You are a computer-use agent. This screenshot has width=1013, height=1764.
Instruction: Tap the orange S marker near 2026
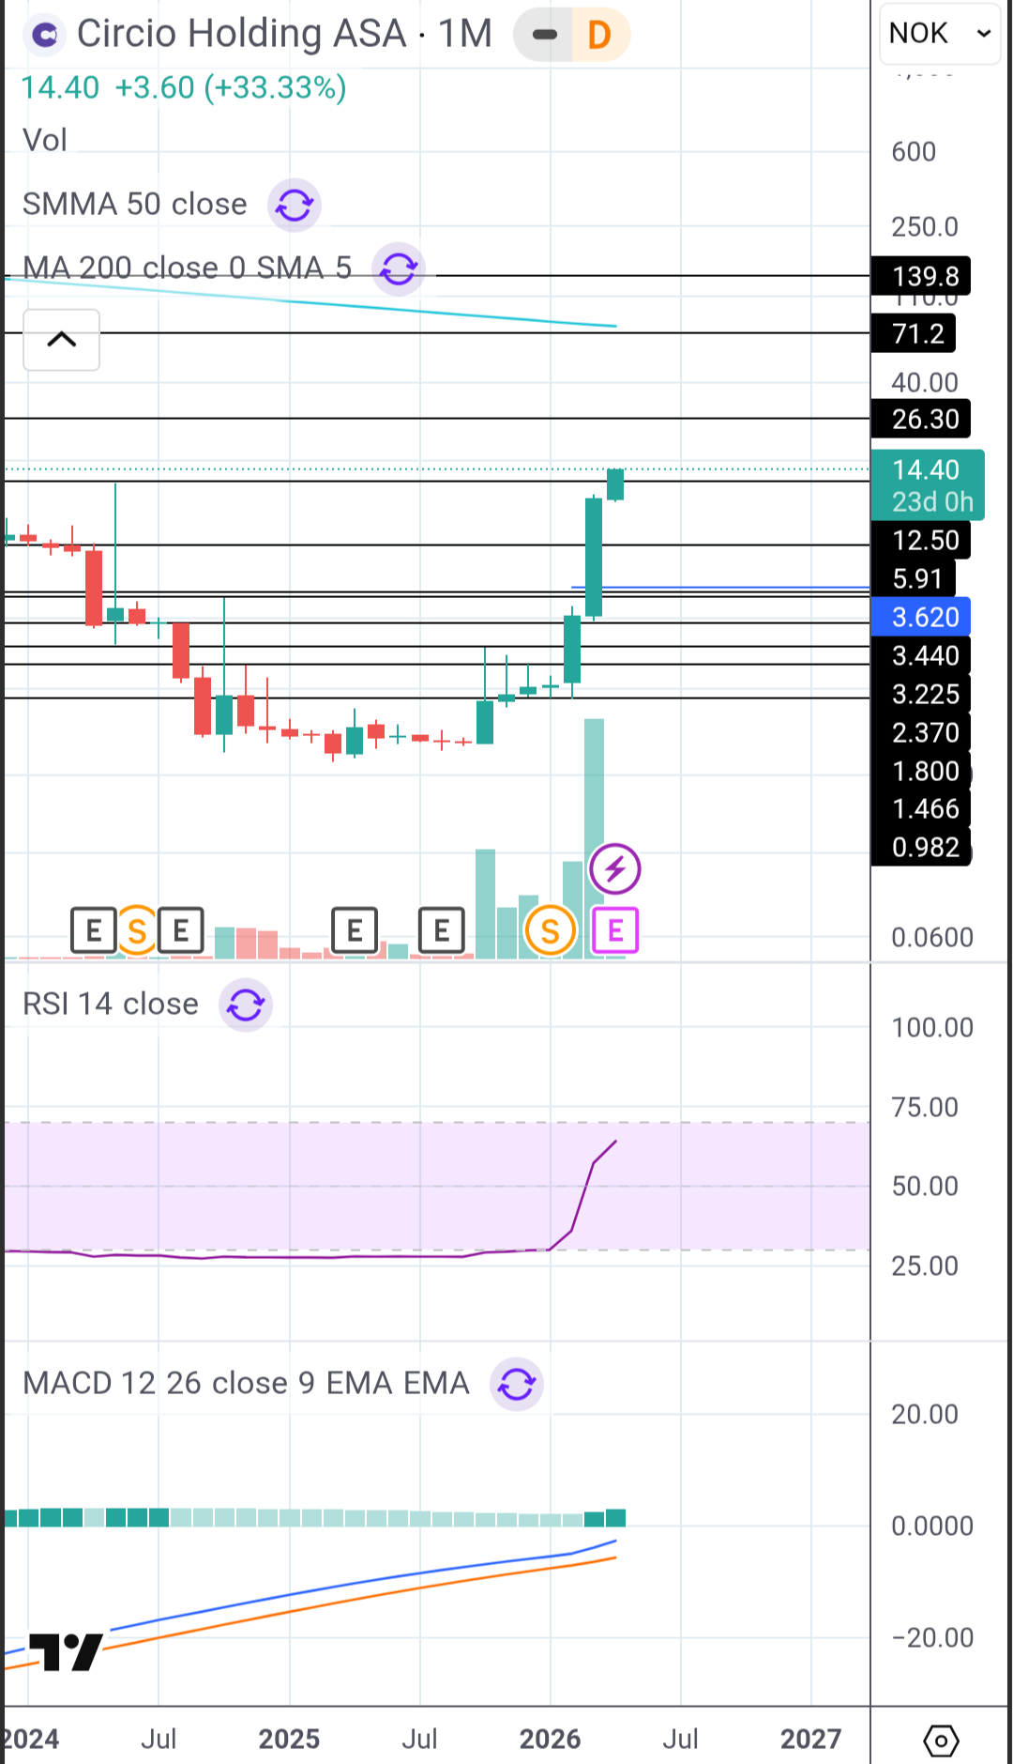(551, 931)
